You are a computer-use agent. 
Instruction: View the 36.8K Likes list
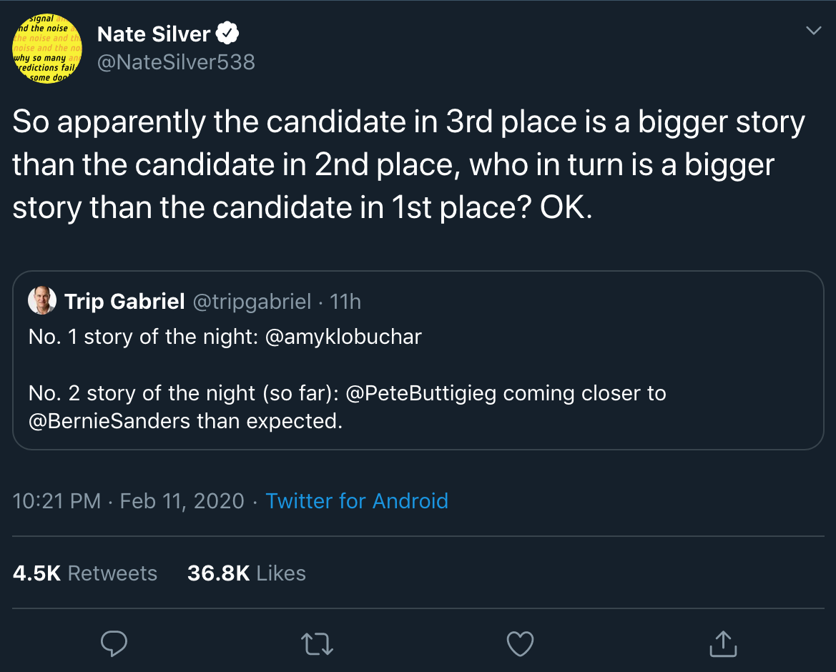[x=247, y=573]
